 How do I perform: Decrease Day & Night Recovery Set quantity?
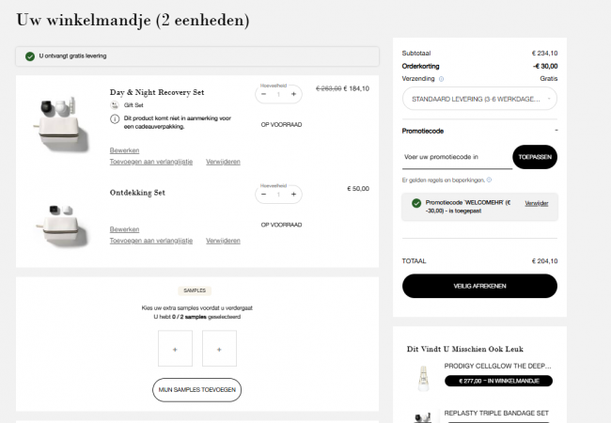pos(264,94)
